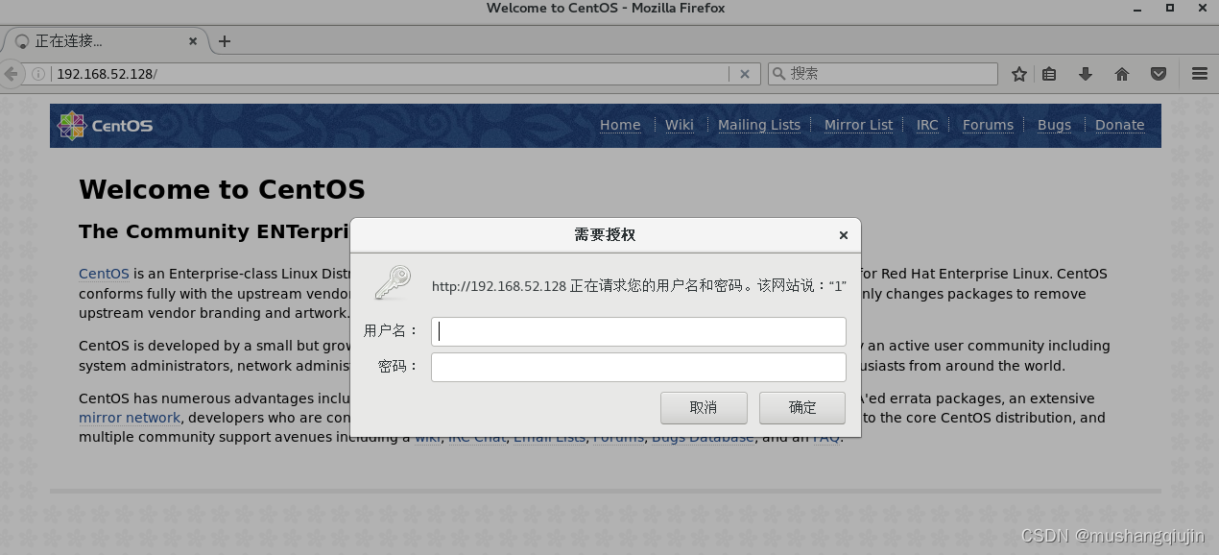Minimize the Firefox window

[1139, 8]
